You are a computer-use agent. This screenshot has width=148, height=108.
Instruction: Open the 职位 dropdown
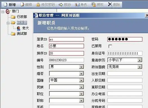[x=81, y=94]
